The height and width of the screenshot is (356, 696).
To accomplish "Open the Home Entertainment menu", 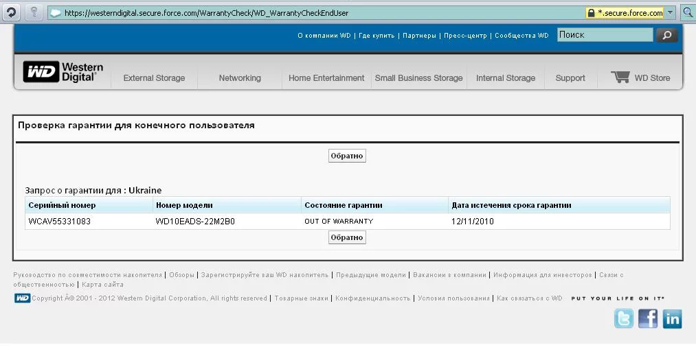I will (326, 78).
